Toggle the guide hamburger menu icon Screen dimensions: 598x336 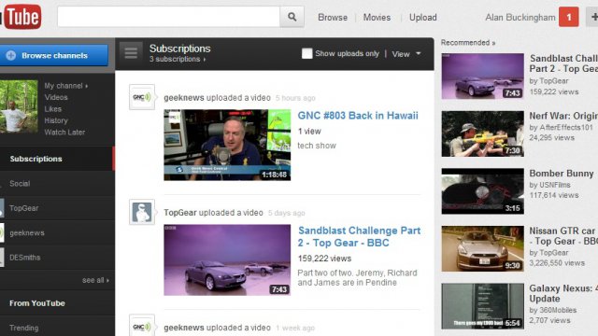(x=131, y=52)
